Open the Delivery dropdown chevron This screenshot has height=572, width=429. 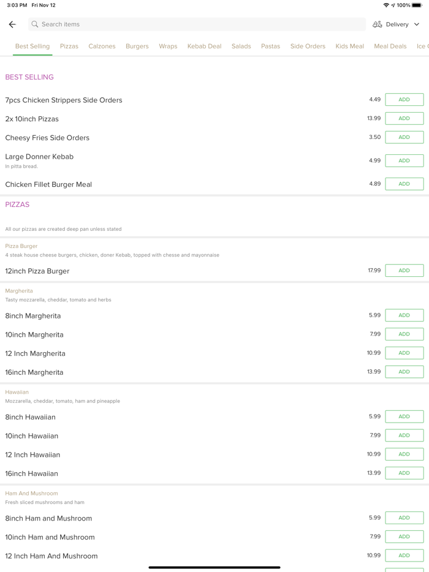[x=417, y=24]
